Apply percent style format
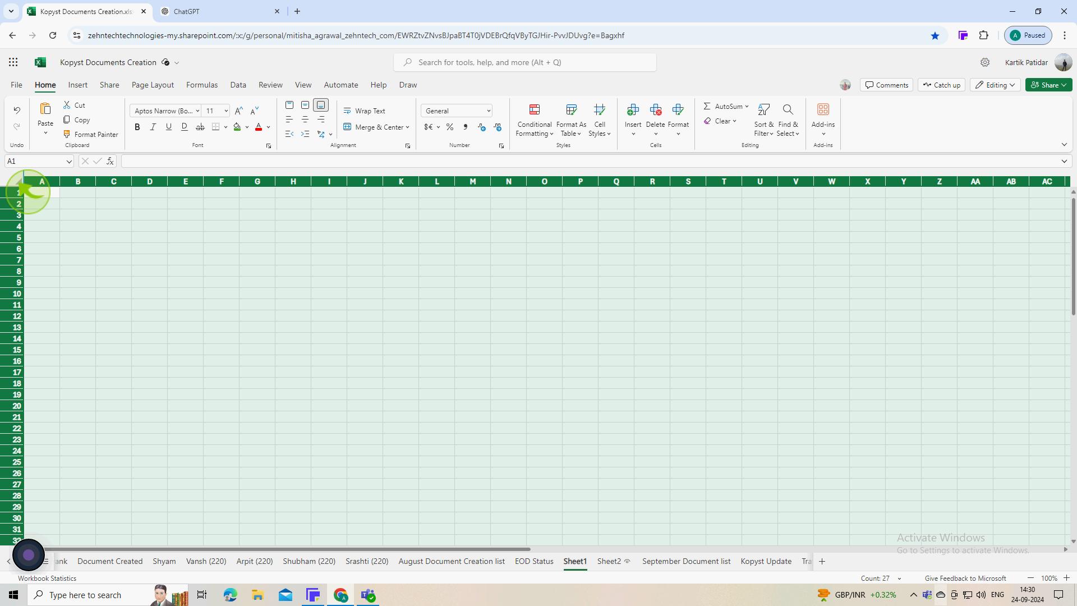The width and height of the screenshot is (1077, 606). (450, 127)
